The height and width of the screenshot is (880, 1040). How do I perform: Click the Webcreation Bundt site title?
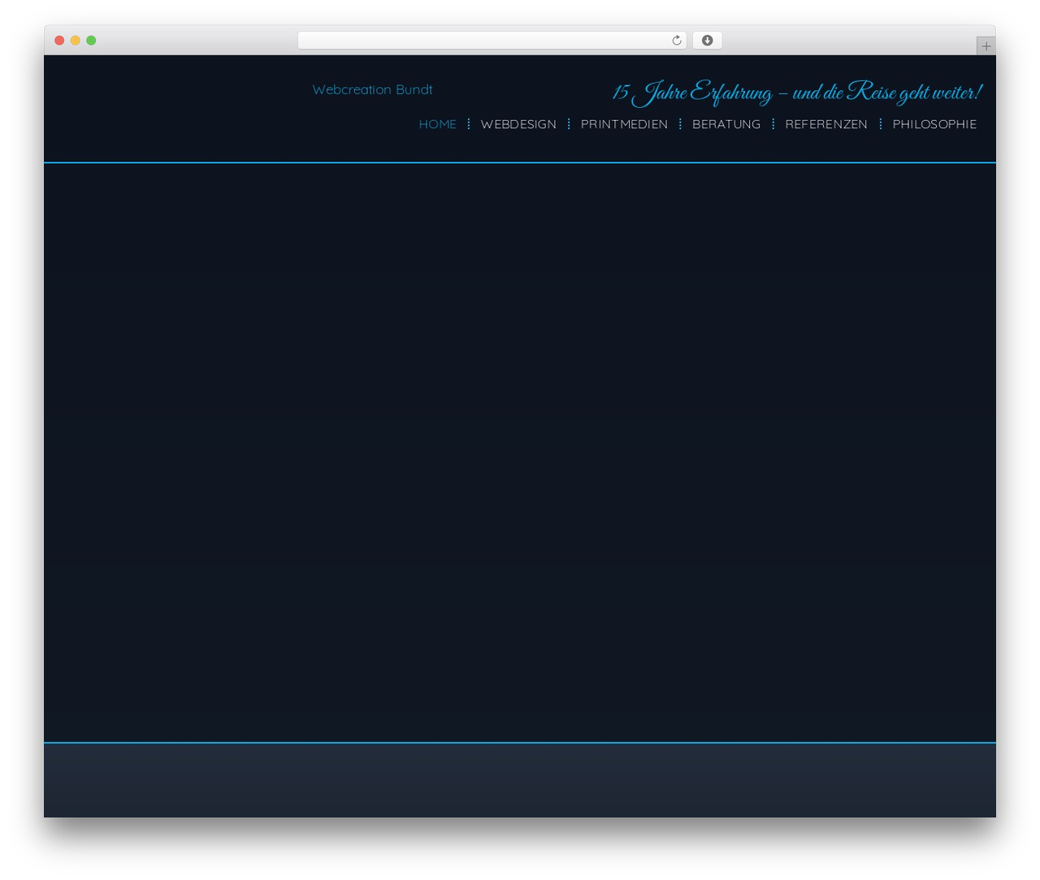(x=372, y=89)
